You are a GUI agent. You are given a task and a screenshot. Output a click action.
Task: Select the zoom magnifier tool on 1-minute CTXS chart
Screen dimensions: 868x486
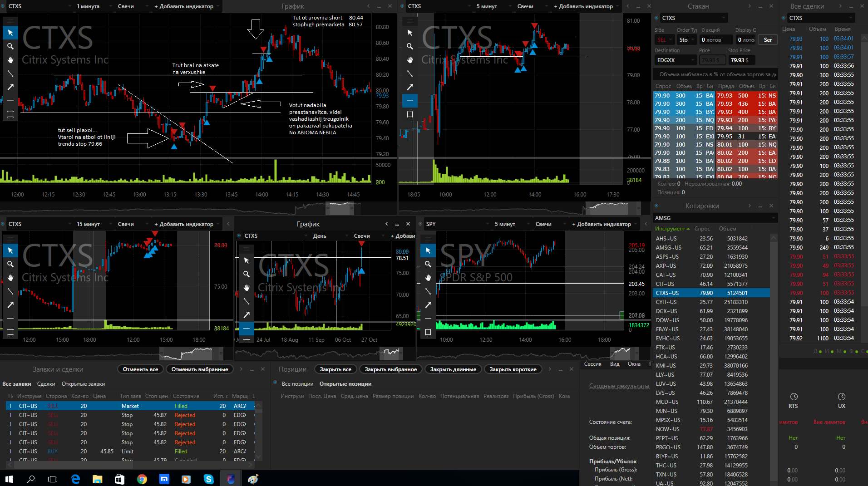point(10,46)
